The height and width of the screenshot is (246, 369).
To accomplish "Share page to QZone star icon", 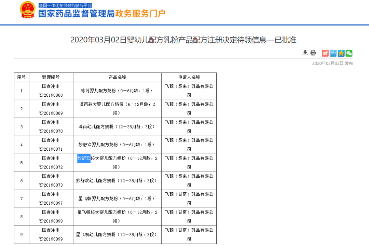I will [x=341, y=53].
